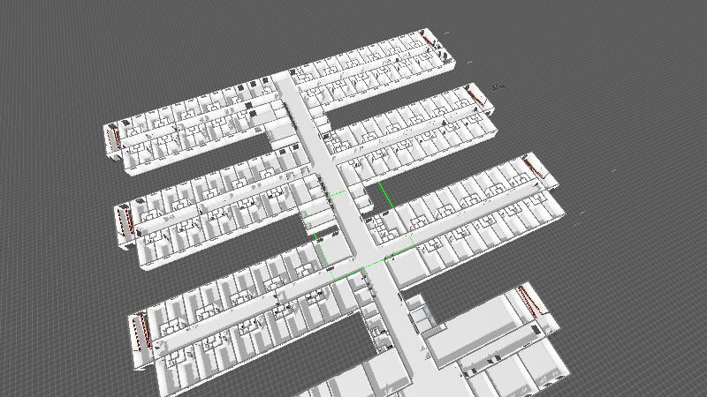This screenshot has height=397, width=707.
Task: Click the red staircase on the third right wing
Action: coord(535,168)
